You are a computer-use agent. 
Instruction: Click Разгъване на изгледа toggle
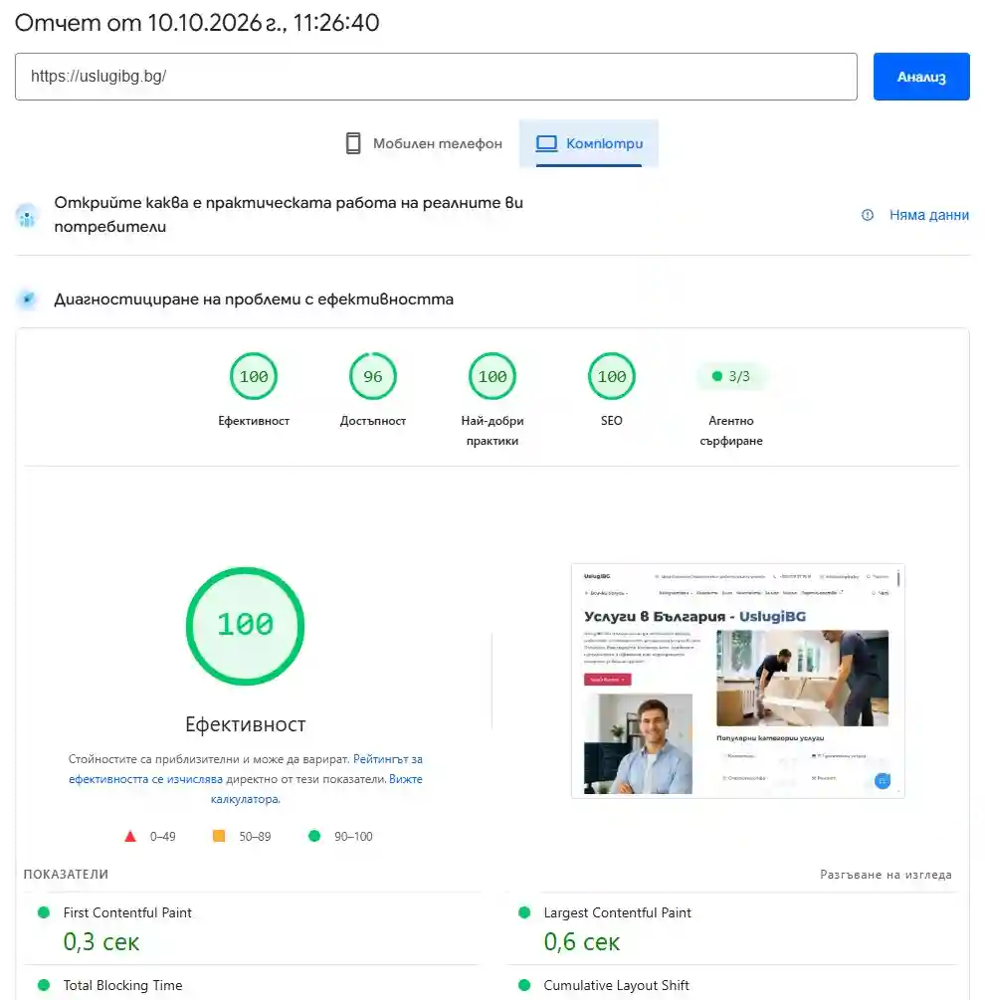tap(886, 875)
